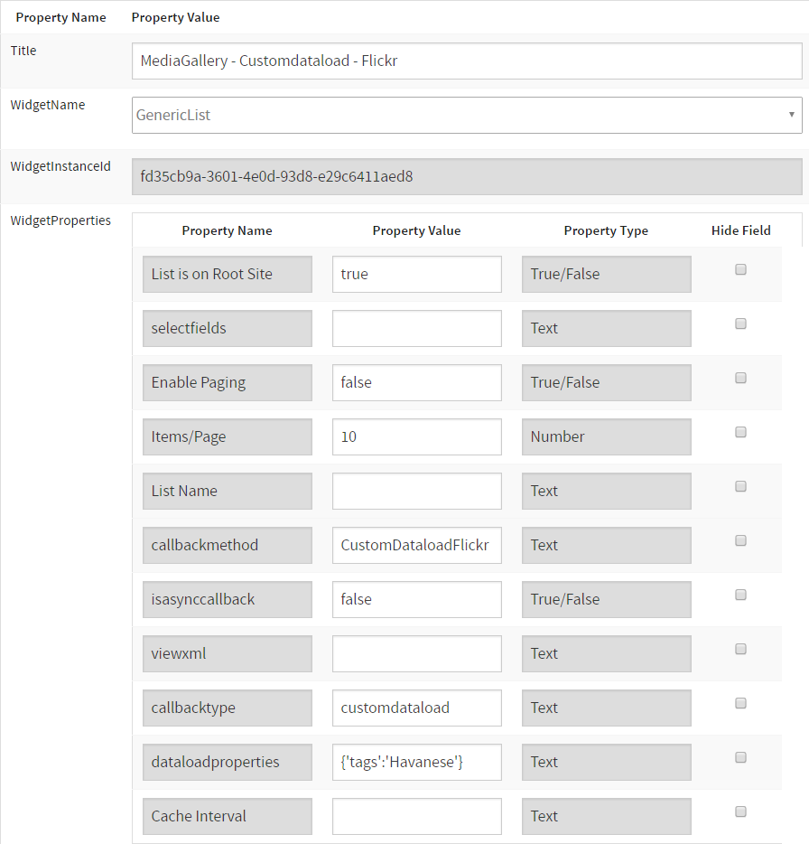This screenshot has width=809, height=844.
Task: Tick Hide Field for isasynccallback
Action: tap(740, 595)
